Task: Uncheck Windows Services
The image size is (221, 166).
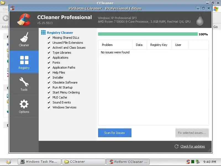Action: (49, 107)
